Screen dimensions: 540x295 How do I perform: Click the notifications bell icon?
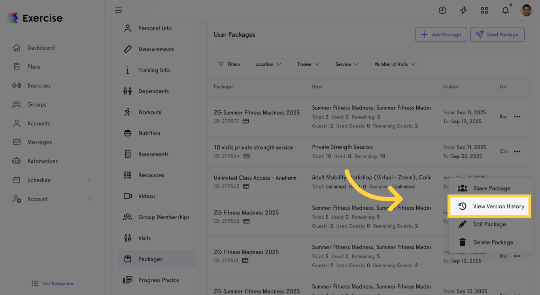tap(505, 10)
